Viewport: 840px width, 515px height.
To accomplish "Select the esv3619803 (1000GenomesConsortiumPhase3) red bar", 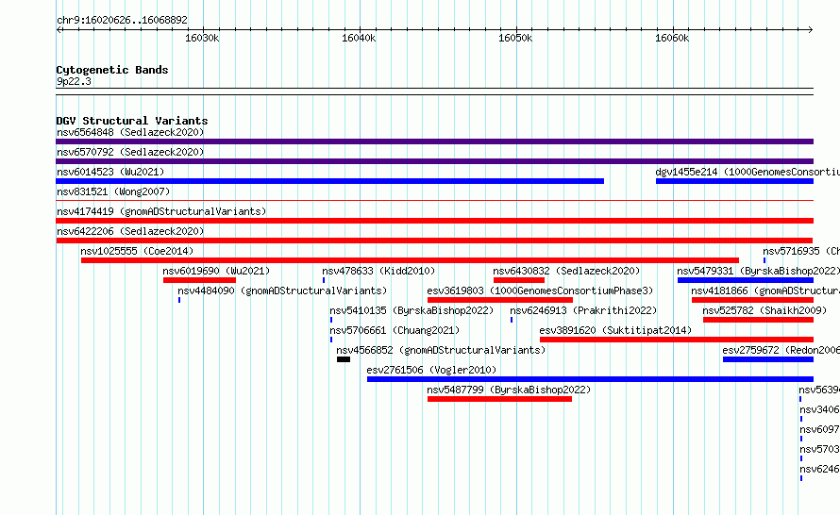I will (500, 300).
